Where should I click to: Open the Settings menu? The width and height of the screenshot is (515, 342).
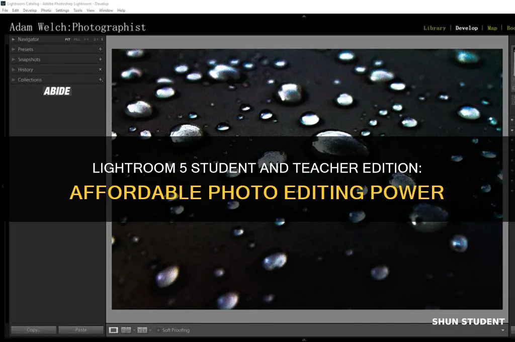point(62,11)
